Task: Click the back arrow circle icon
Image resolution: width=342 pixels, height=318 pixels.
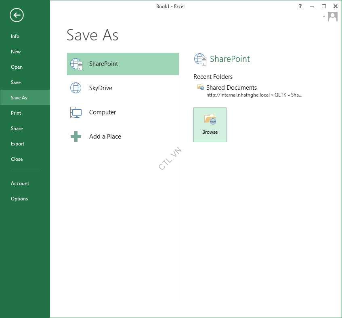Action: point(17,15)
